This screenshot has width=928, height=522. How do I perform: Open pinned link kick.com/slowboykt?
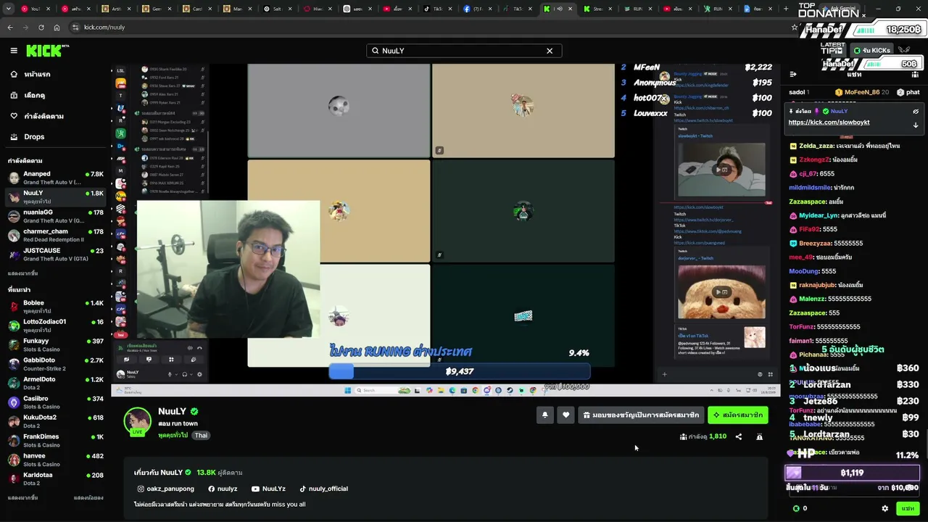(829, 123)
